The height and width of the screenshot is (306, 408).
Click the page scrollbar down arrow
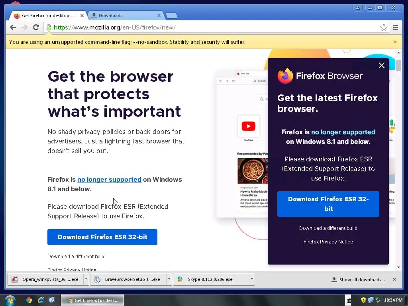point(398,267)
